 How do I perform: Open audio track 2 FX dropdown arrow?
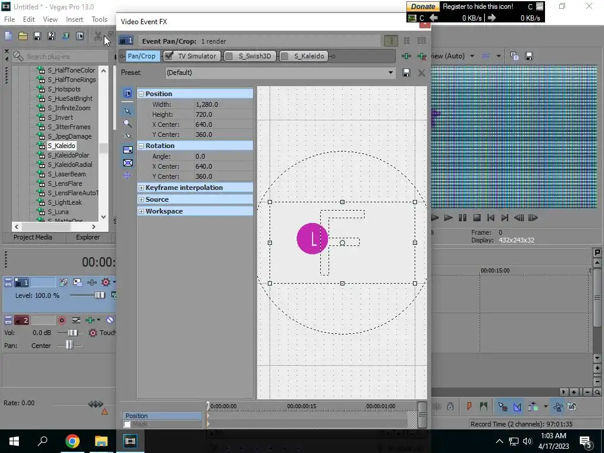click(99, 320)
